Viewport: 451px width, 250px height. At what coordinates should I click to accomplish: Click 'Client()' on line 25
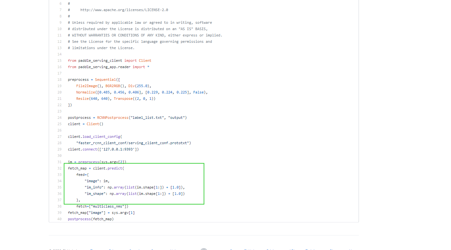(x=95, y=124)
